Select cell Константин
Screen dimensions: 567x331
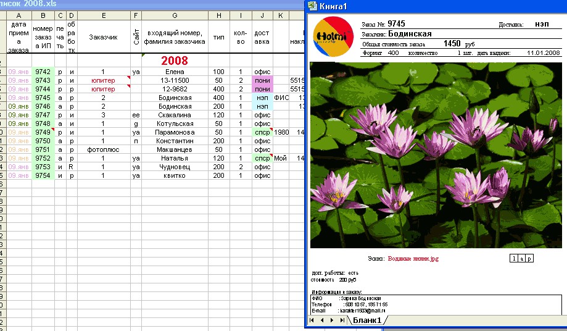tap(175, 141)
